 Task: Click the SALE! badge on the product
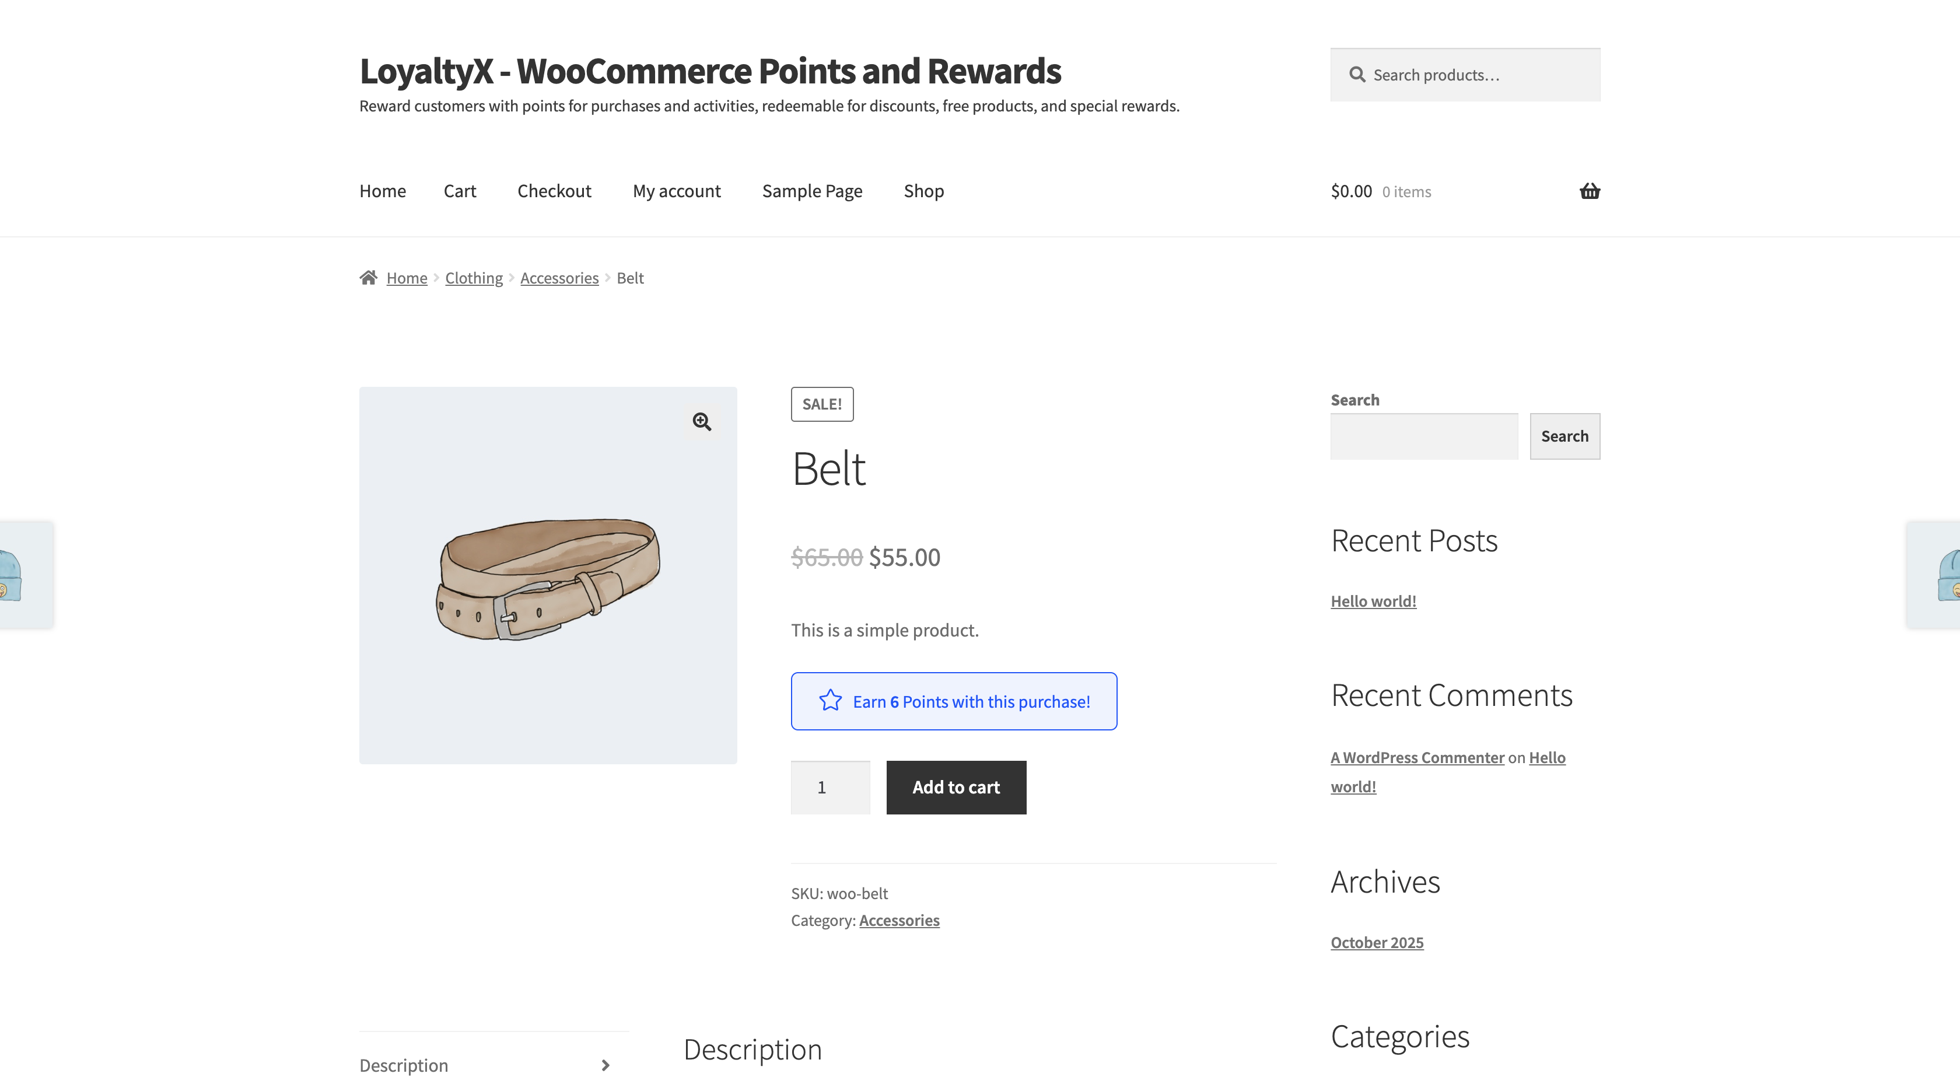tap(822, 404)
